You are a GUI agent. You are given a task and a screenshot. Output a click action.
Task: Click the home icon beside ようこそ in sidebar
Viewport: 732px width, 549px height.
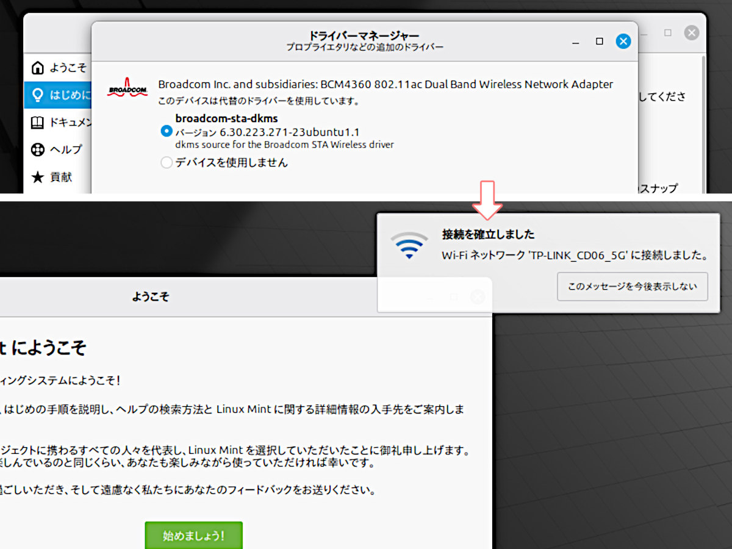[38, 67]
